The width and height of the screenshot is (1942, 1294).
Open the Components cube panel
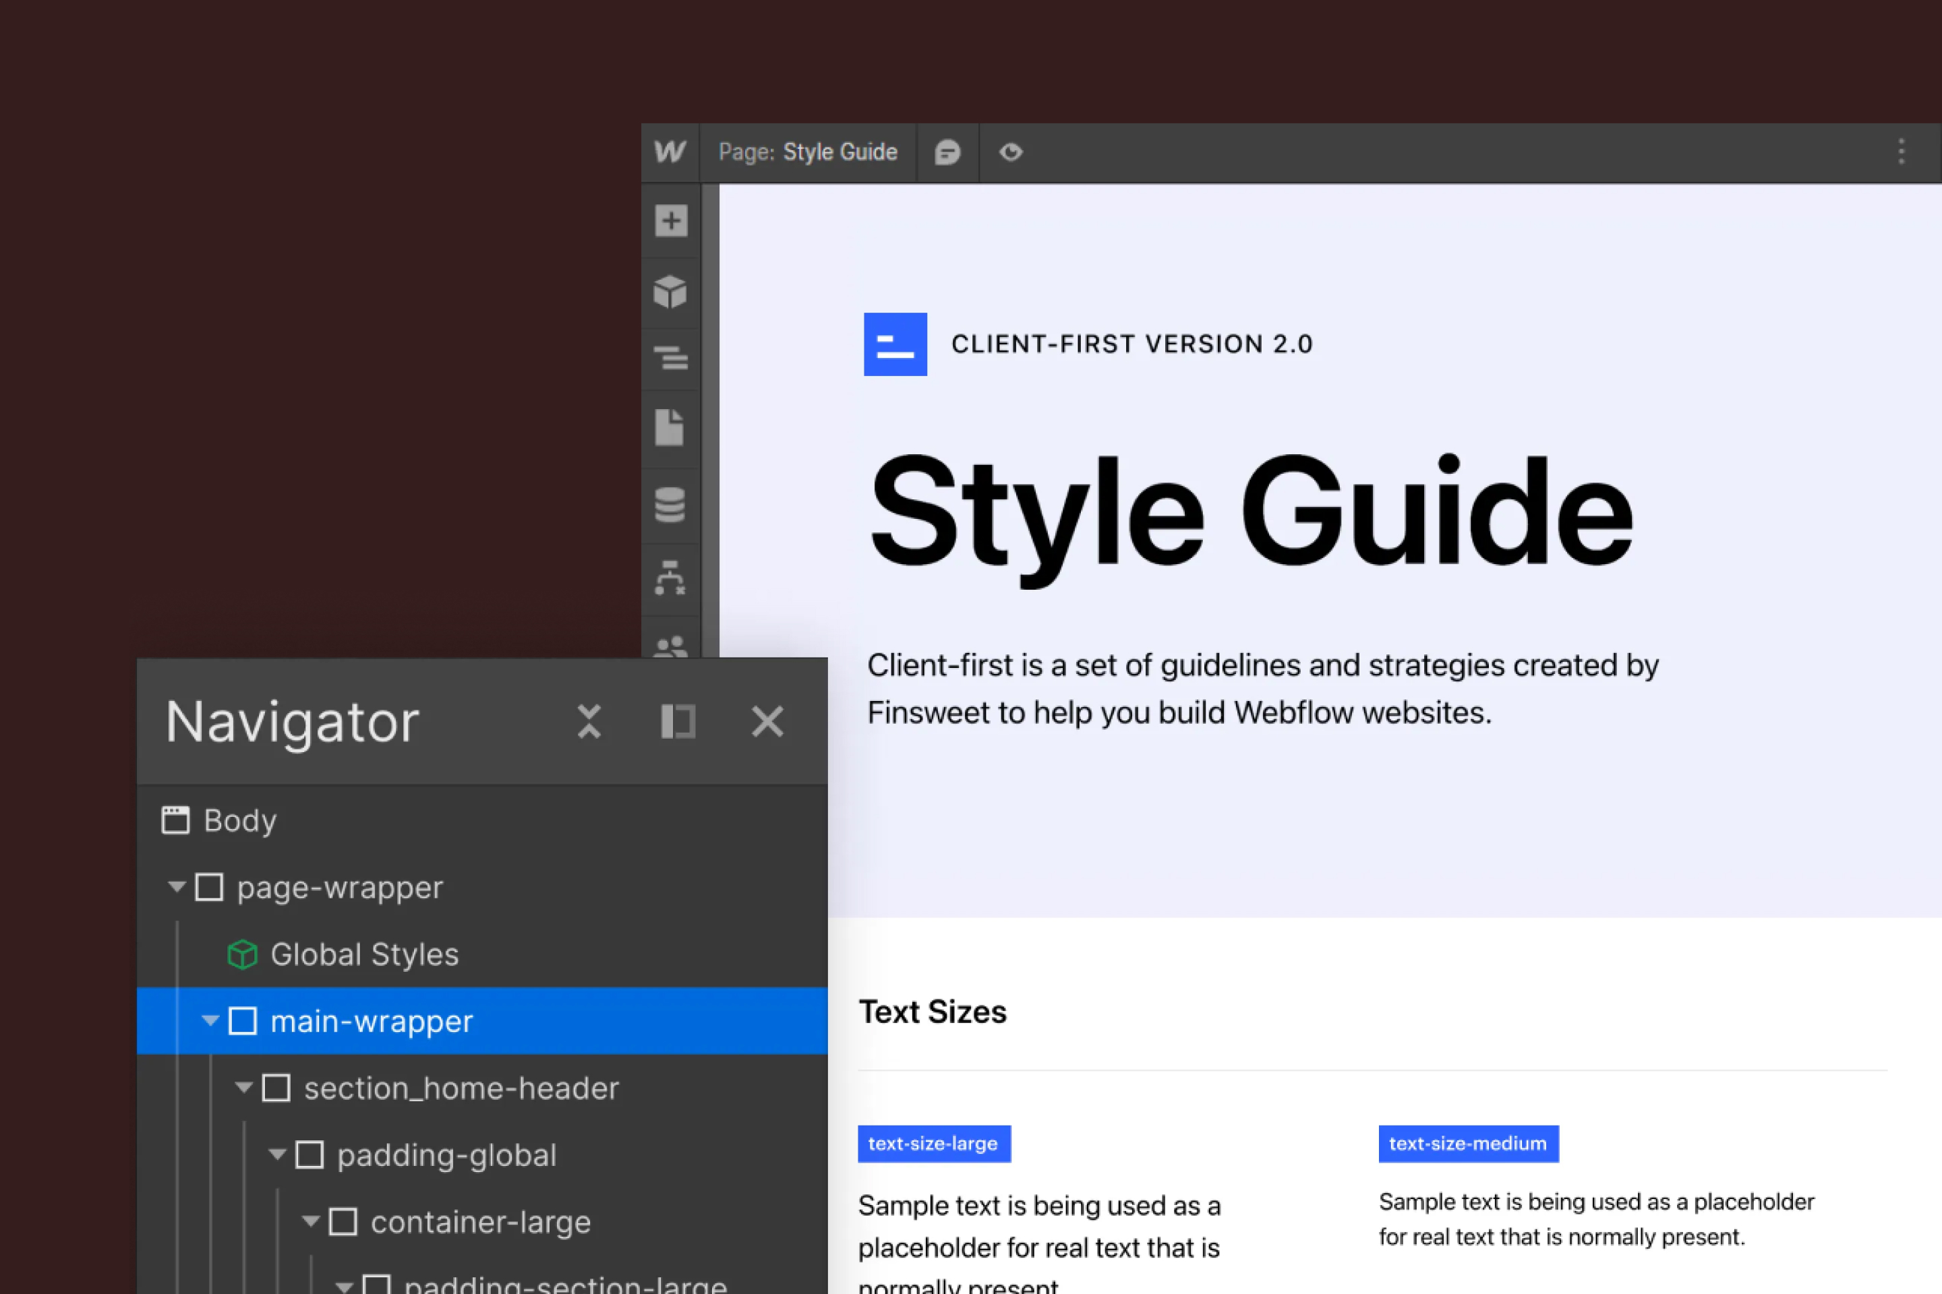click(670, 291)
